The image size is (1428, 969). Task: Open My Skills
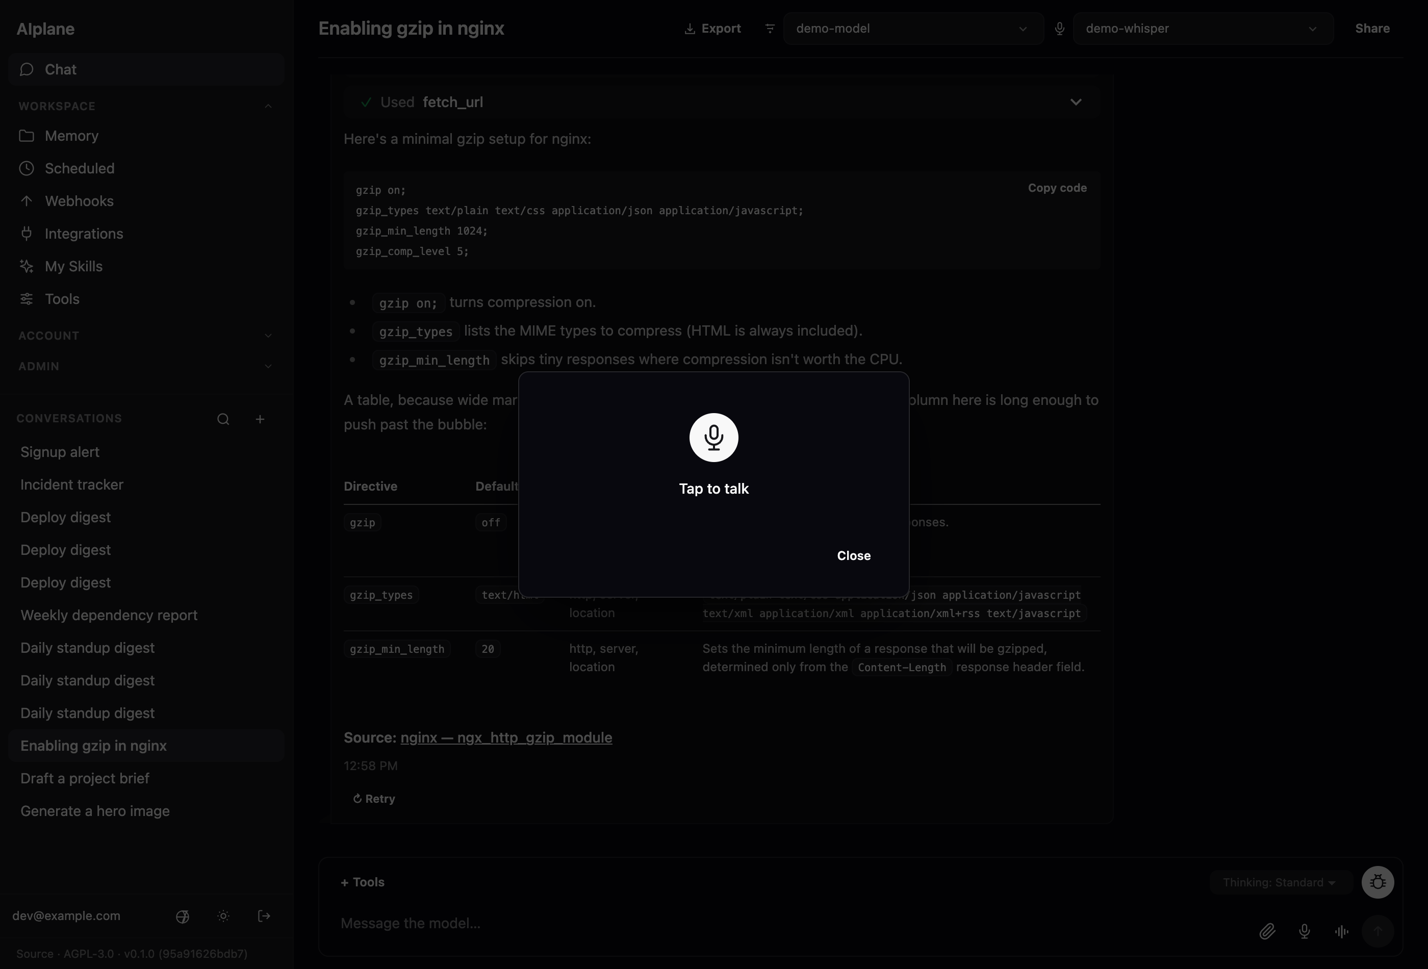tap(146, 266)
